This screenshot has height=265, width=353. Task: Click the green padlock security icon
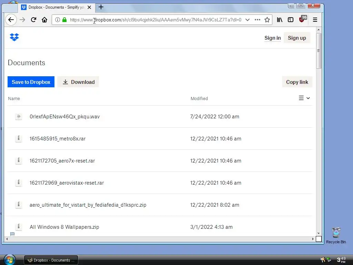[x=64, y=20]
